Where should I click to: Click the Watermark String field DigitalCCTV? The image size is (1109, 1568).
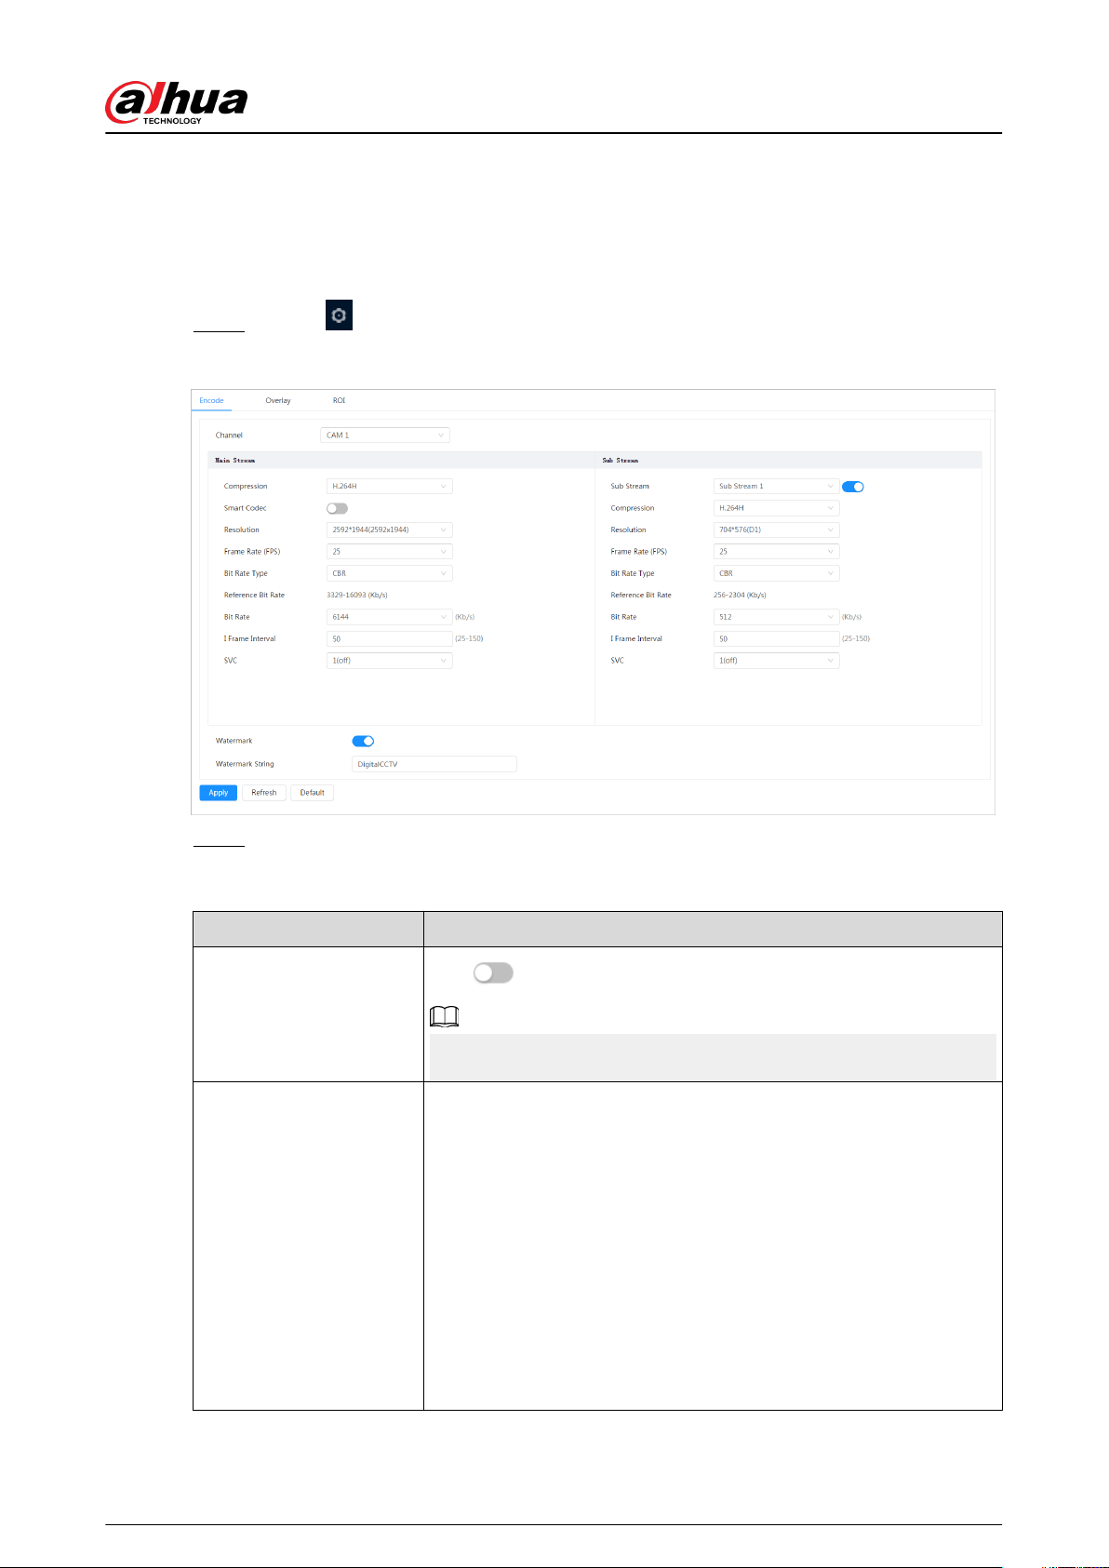coord(434,764)
